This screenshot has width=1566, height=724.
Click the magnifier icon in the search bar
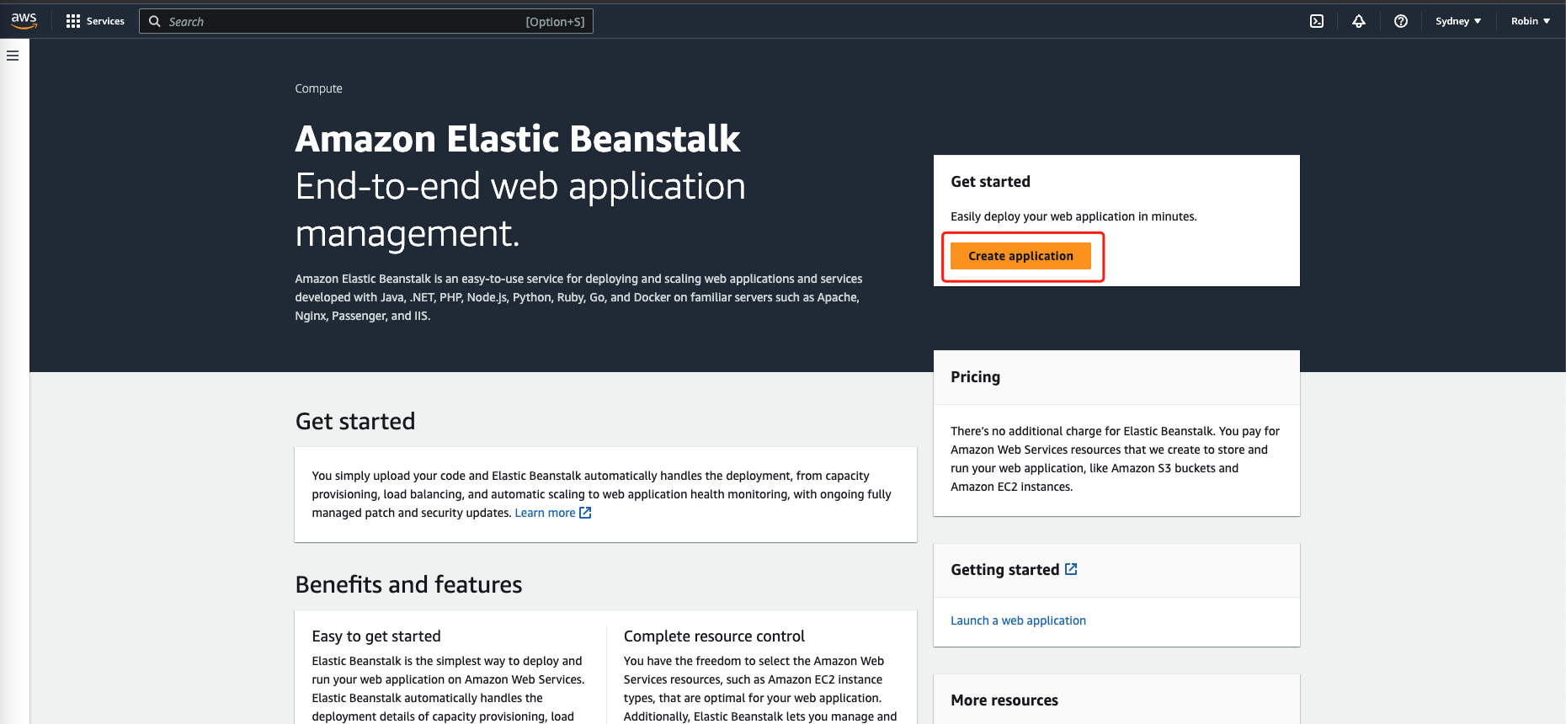coord(155,21)
